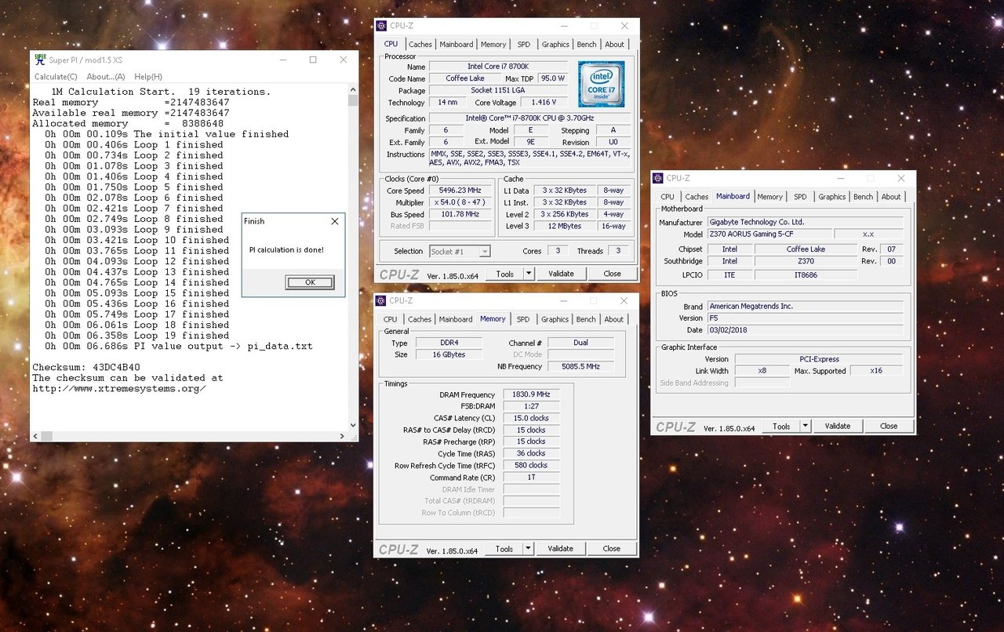The width and height of the screenshot is (1004, 632).
Task: Open Caches tab in Memory CPU-Z window
Action: coord(420,319)
